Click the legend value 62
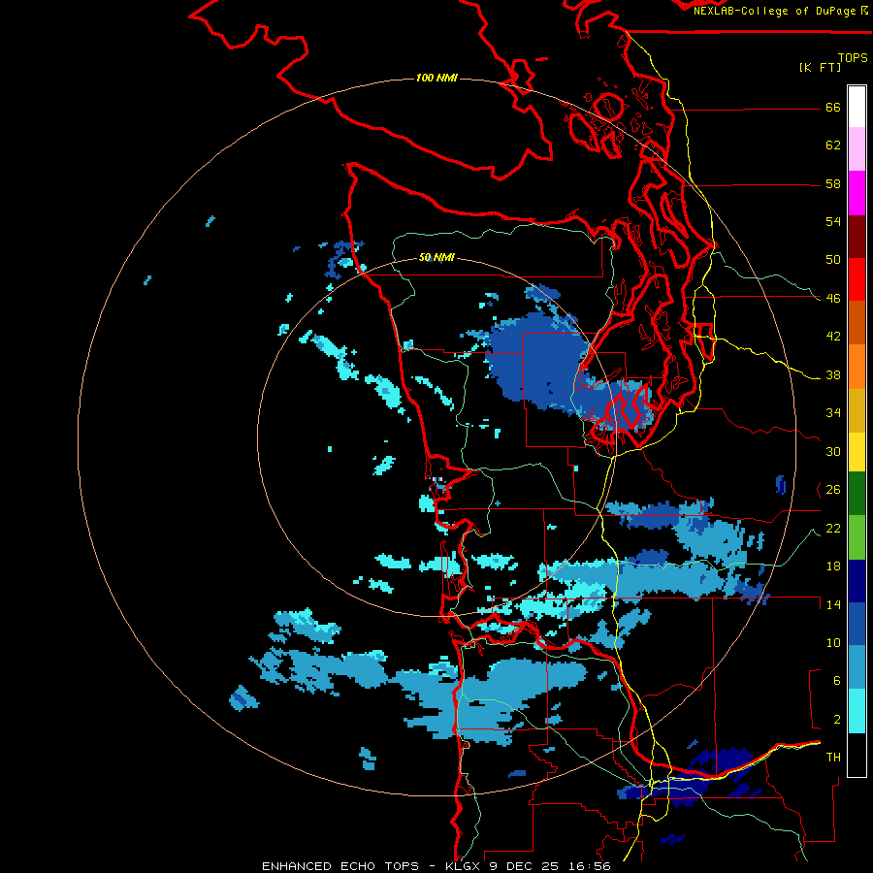This screenshot has height=873, width=873. [x=833, y=145]
